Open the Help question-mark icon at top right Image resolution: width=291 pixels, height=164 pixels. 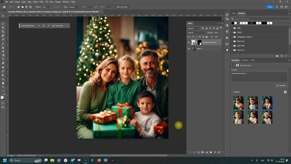point(282,7)
